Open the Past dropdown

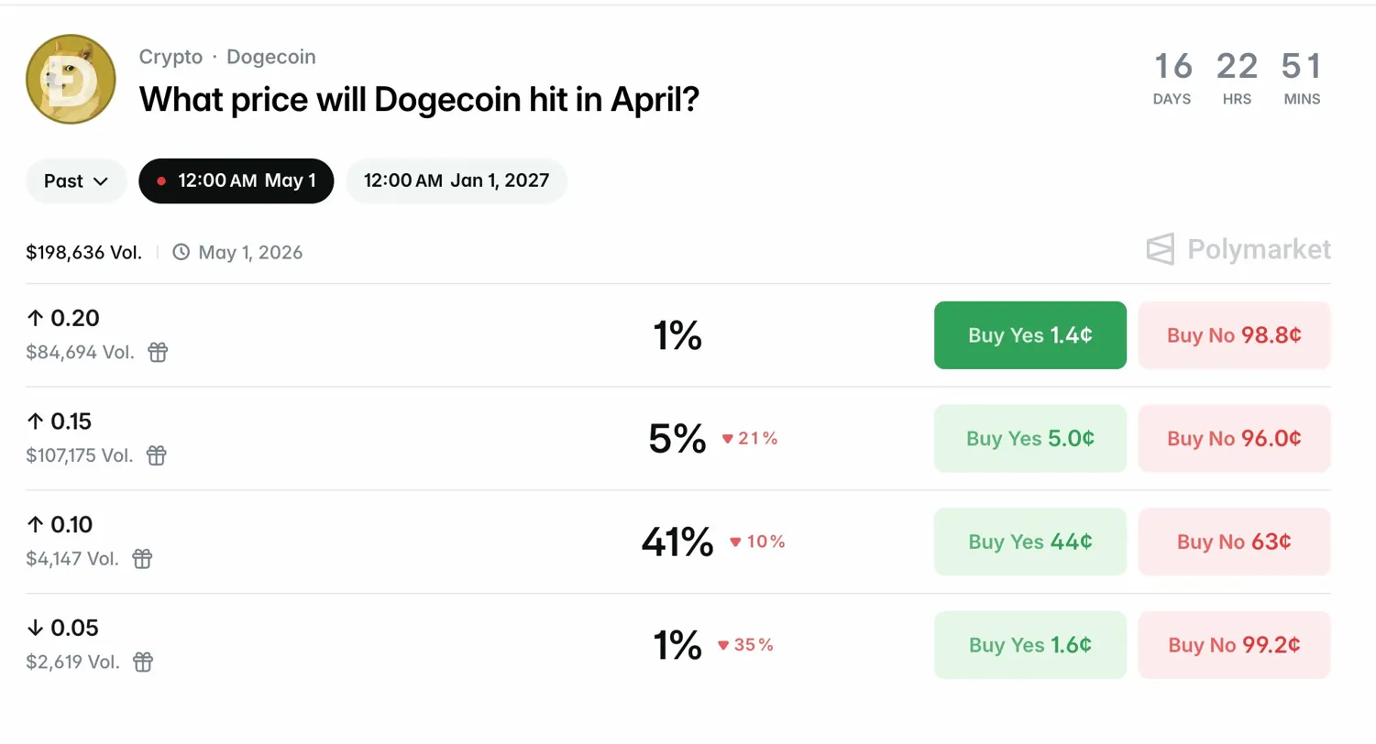76,181
